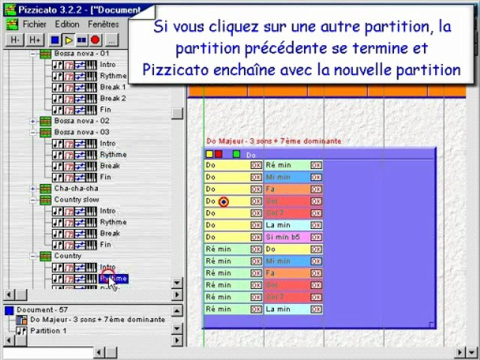
Task: Select the Break 1 score
Action: 113,87
